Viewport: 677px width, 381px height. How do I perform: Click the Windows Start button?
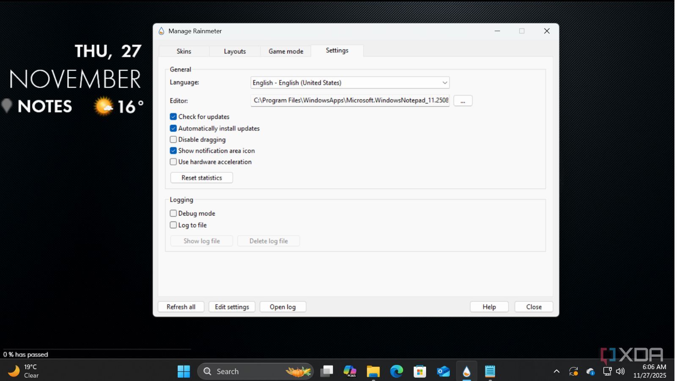184,371
